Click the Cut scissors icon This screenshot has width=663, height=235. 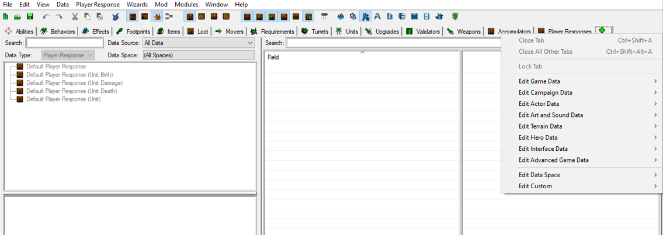coord(75,17)
